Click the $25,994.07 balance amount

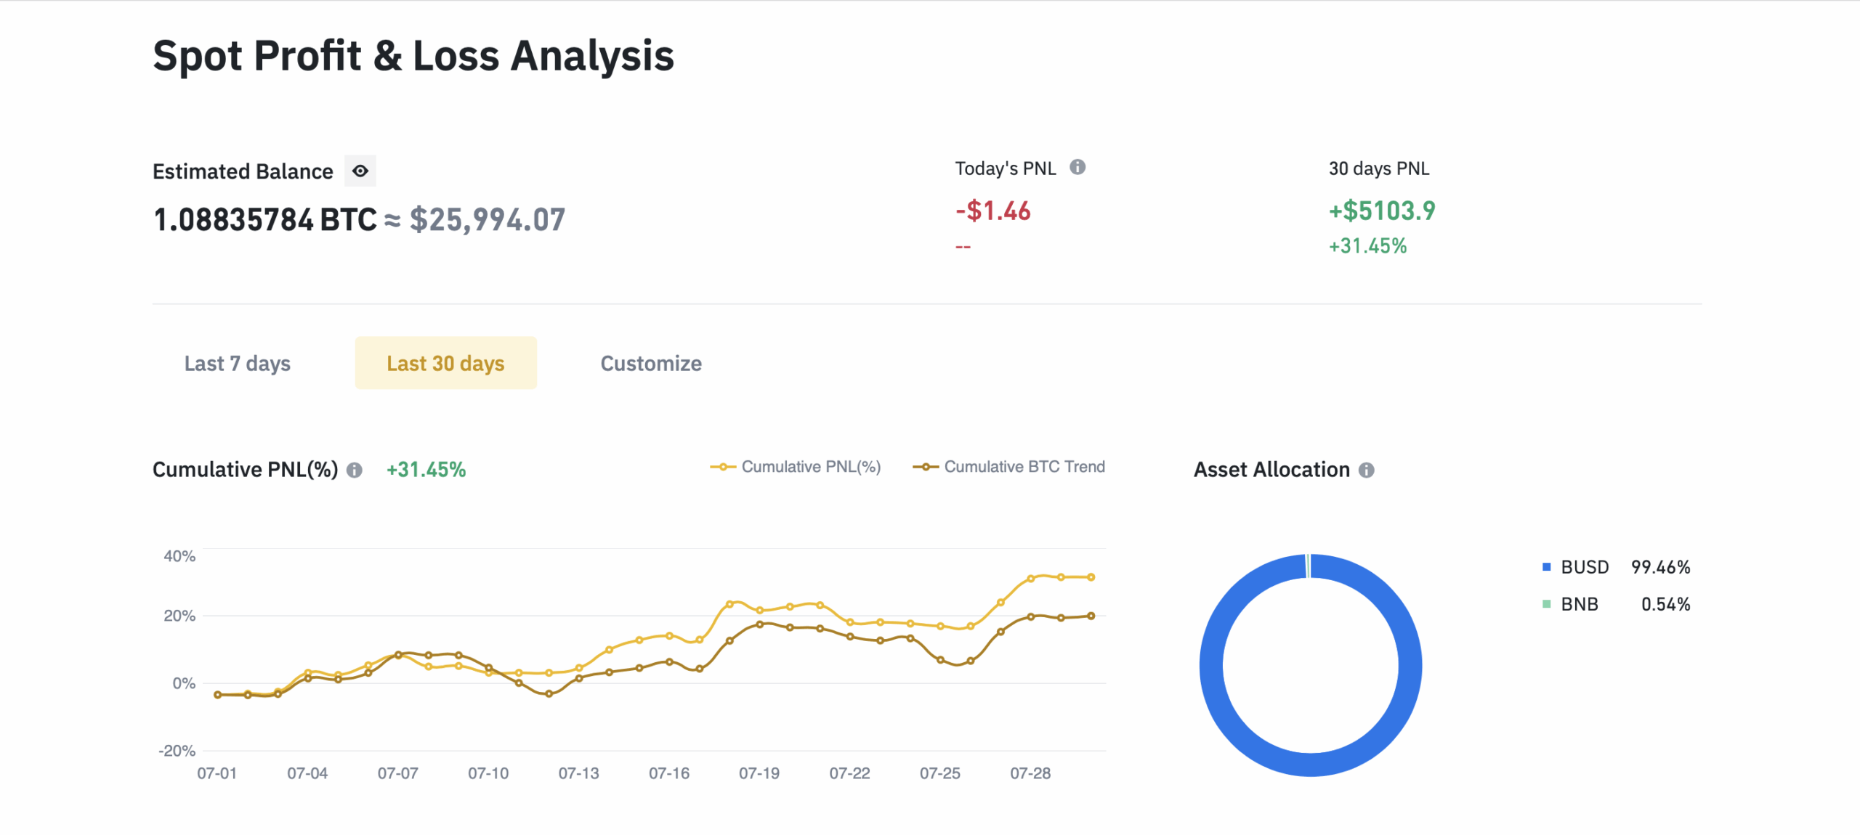point(487,220)
